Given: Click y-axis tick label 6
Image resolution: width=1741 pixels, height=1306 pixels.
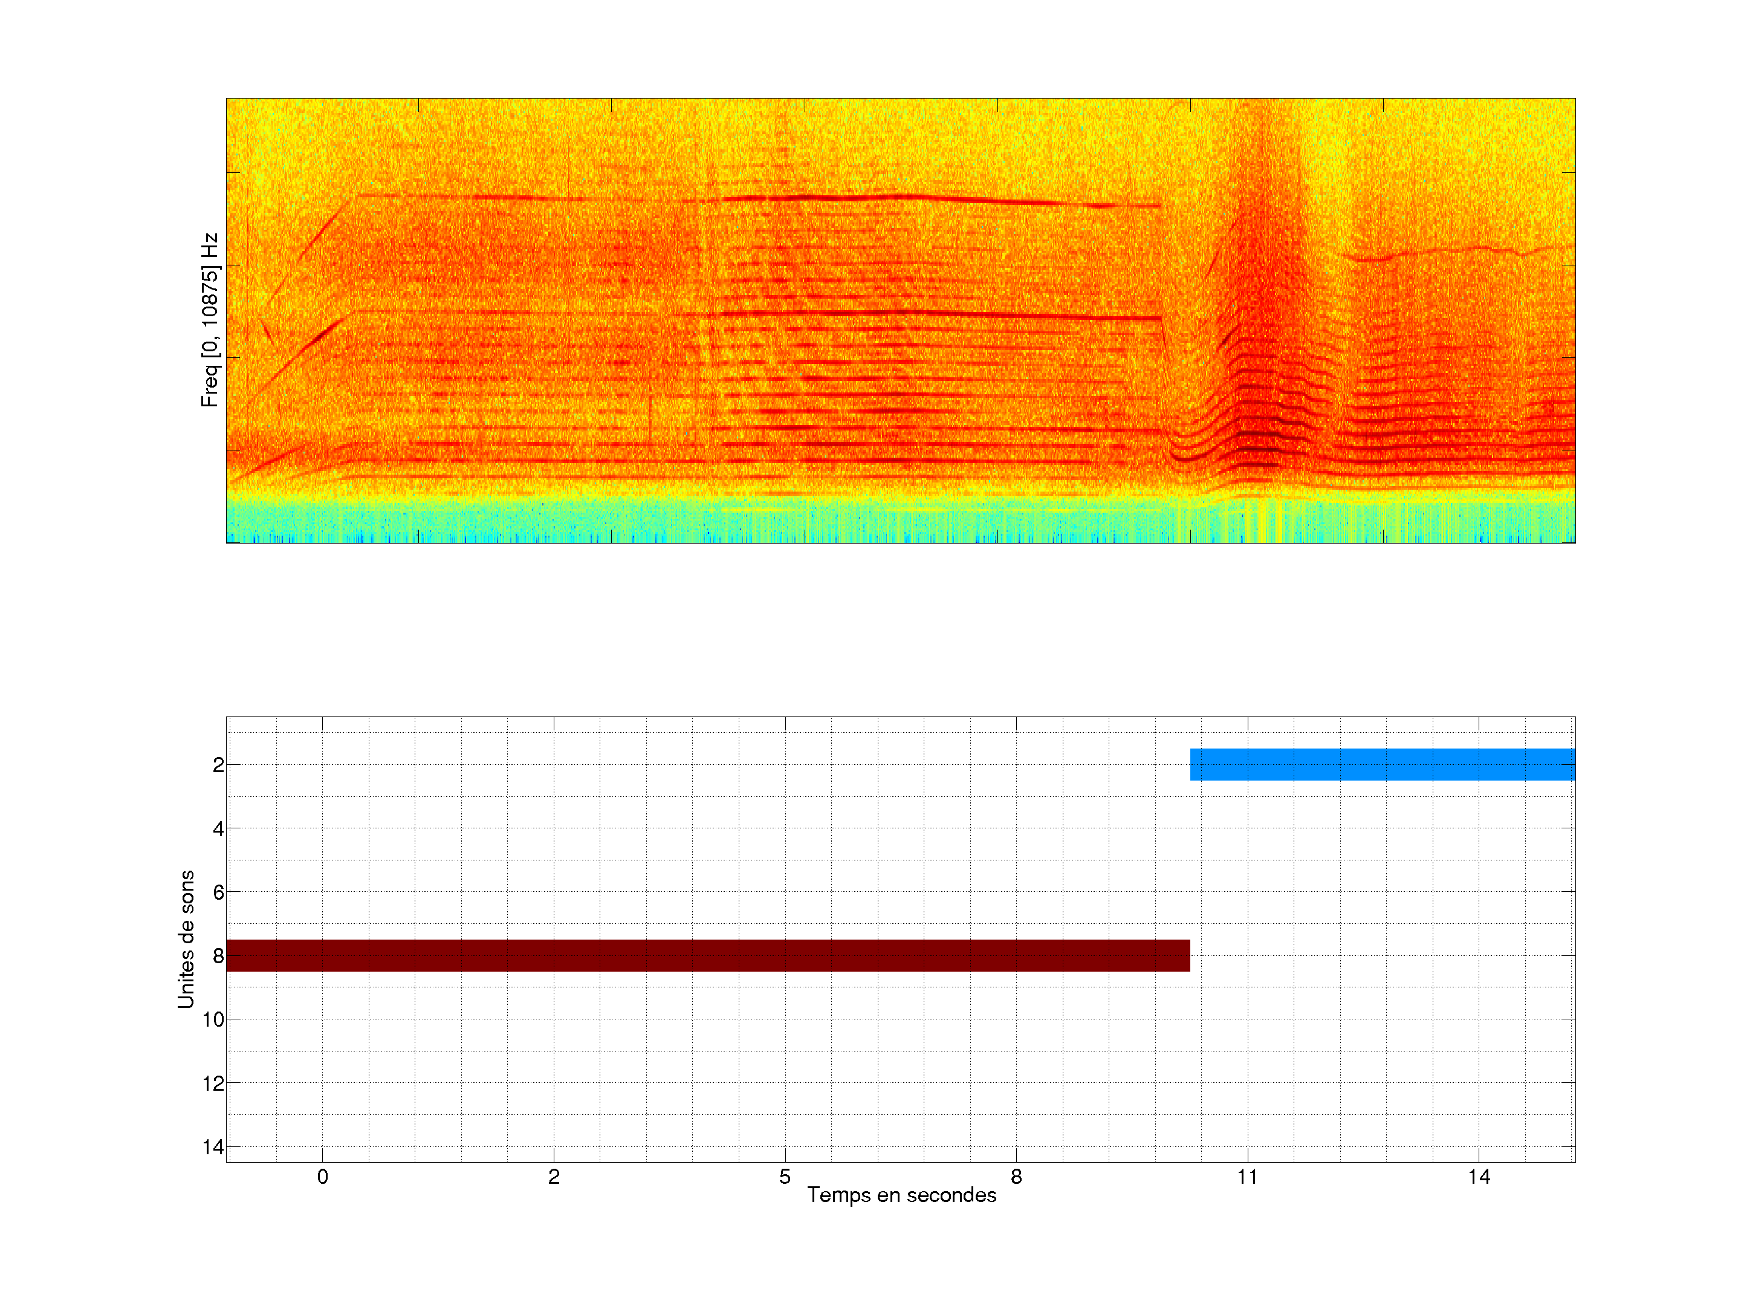Looking at the screenshot, I should click(x=218, y=892).
